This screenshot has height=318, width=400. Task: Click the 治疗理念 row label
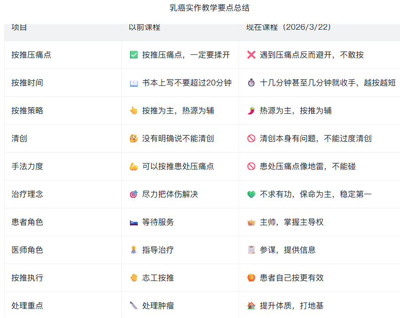(x=27, y=194)
